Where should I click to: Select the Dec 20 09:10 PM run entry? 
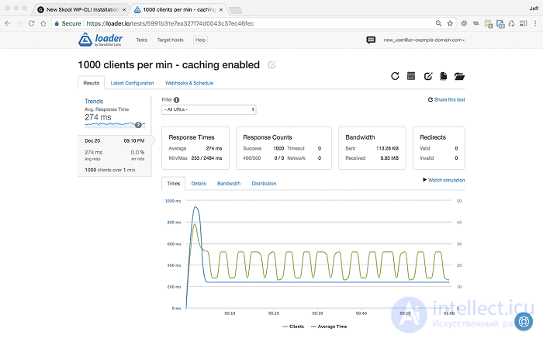[115, 155]
